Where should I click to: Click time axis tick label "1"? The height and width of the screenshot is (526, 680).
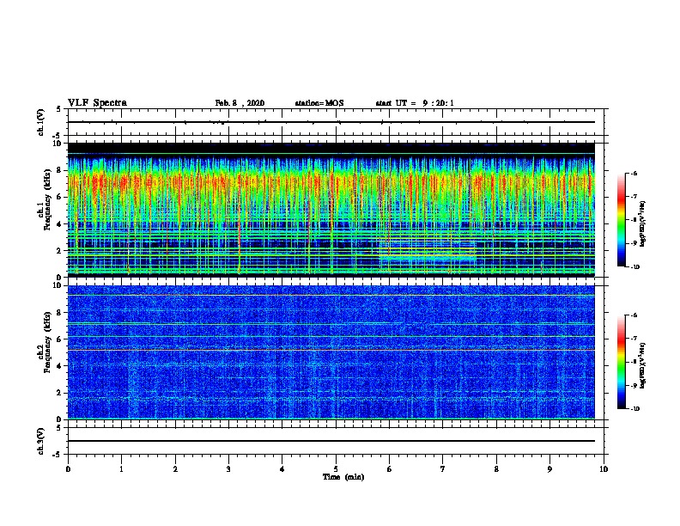121,469
